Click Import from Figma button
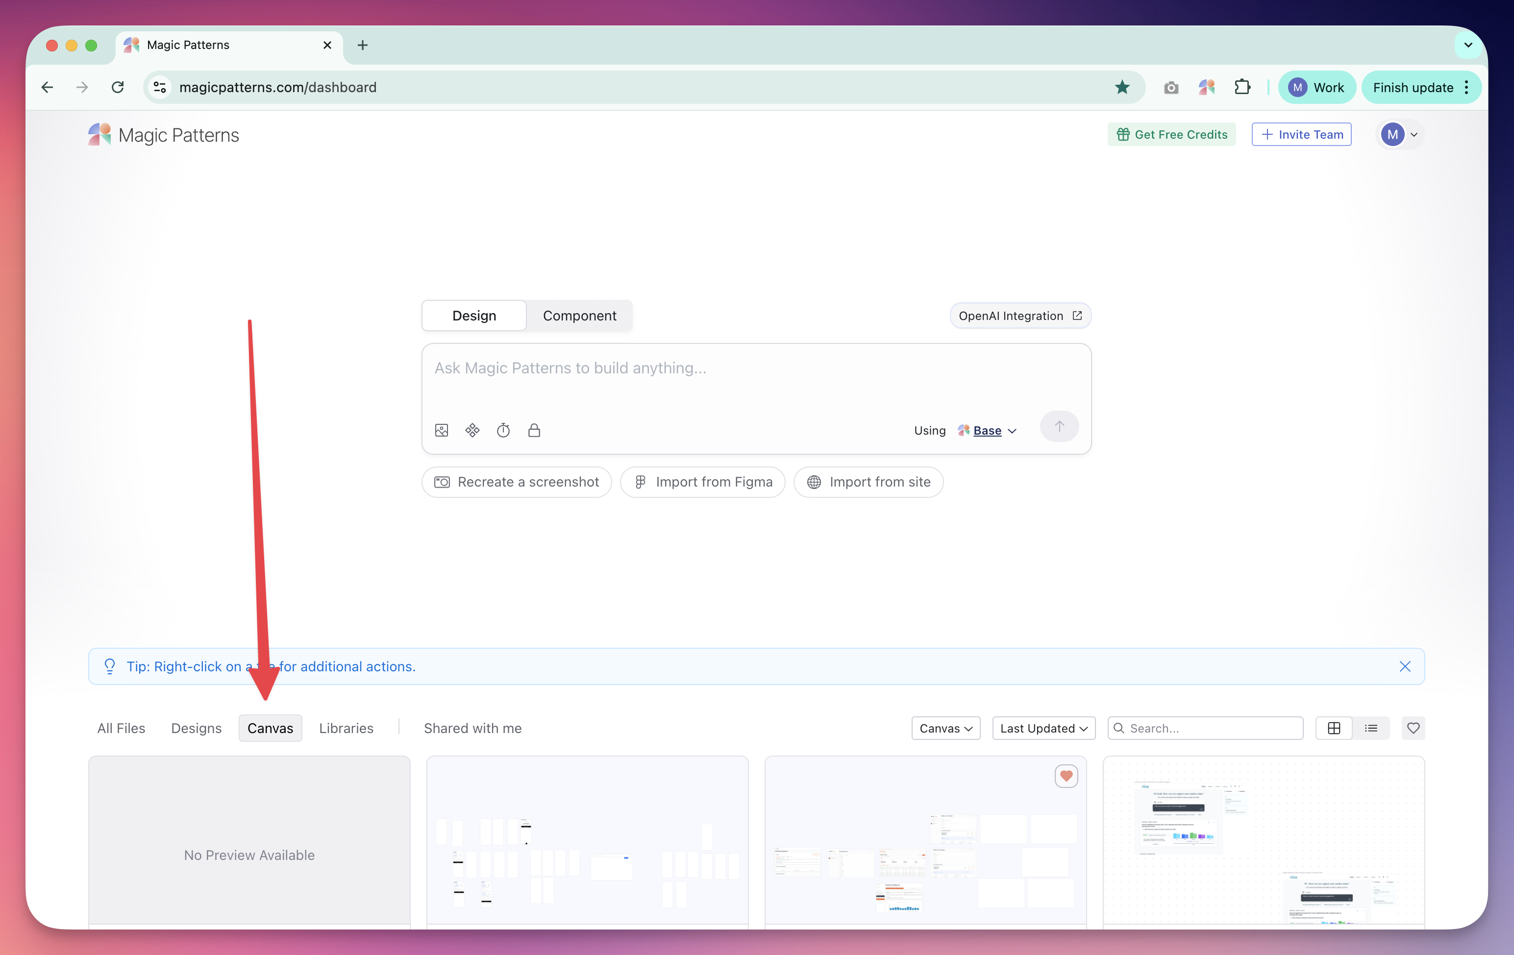Image resolution: width=1514 pixels, height=955 pixels. (702, 482)
